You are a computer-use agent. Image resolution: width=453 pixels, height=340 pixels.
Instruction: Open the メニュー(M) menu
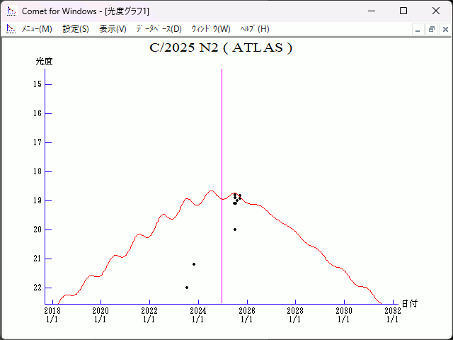pos(37,29)
